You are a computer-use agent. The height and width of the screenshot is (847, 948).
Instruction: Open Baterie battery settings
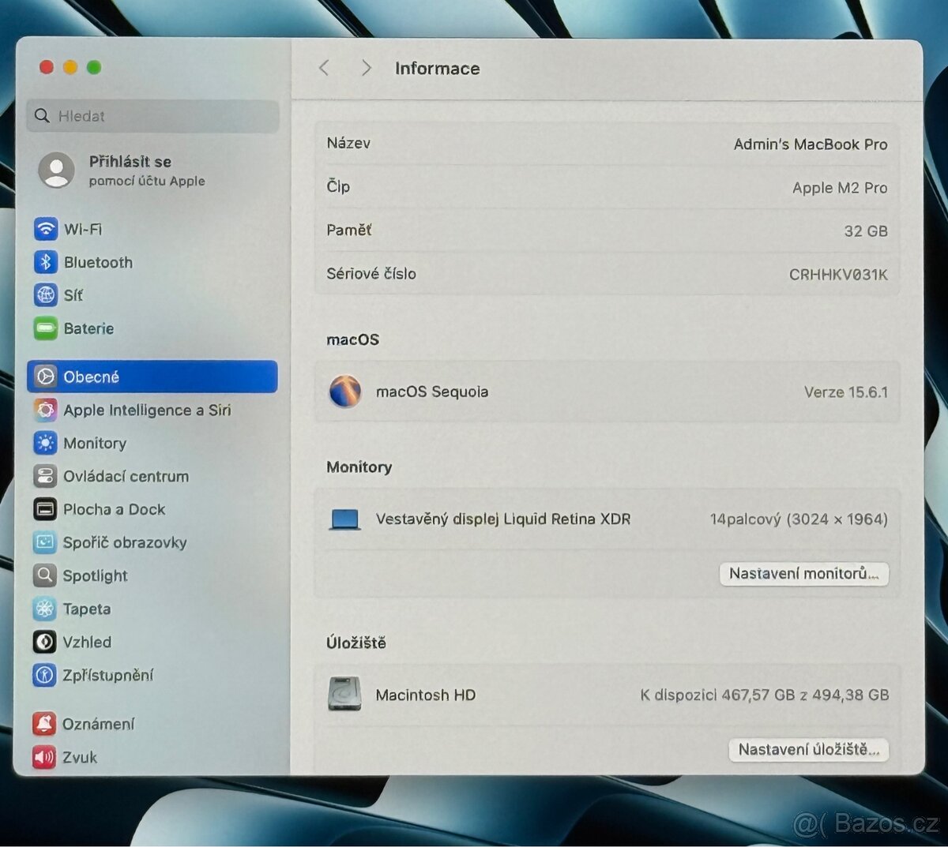pos(88,328)
